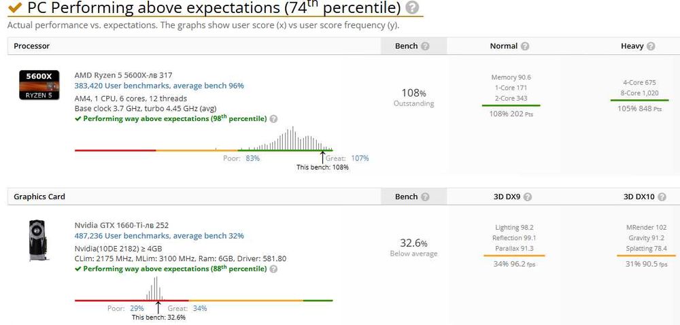Viewport: 680px width, 325px height.
Task: Click the processor Great 107% value
Action: point(360,158)
